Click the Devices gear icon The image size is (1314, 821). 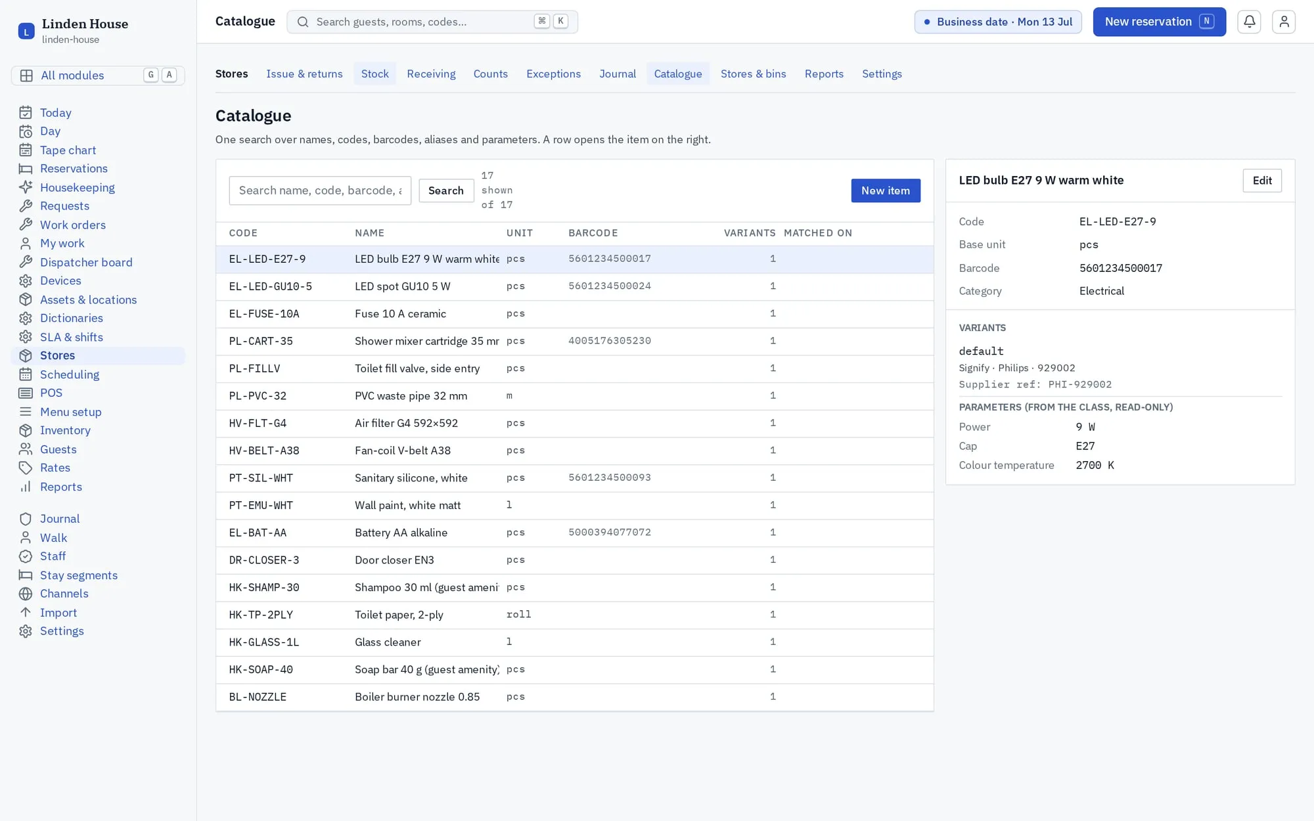coord(26,280)
